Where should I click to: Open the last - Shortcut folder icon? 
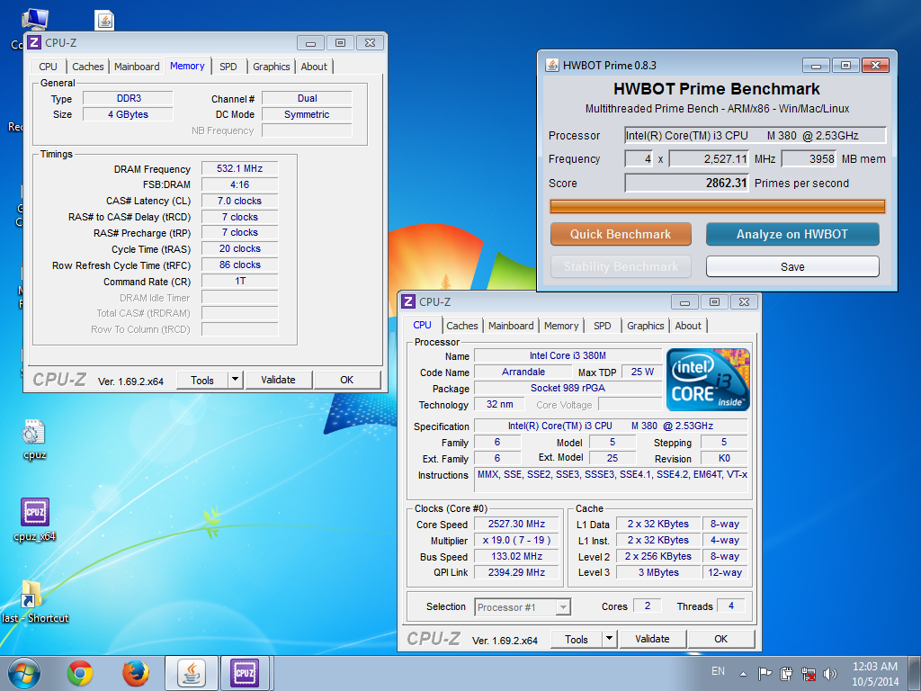[35, 601]
